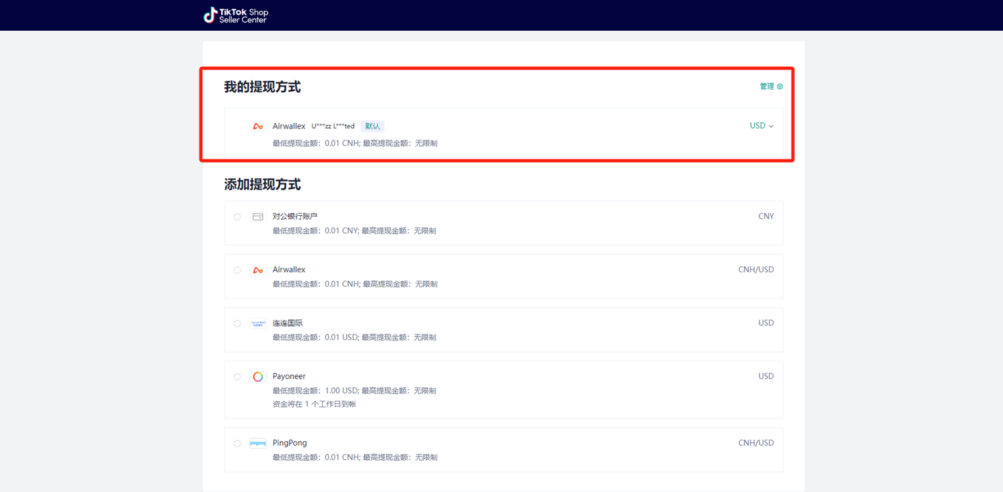
Task: Click the bank card icon for 对公银行账户
Action: pyautogui.click(x=258, y=216)
